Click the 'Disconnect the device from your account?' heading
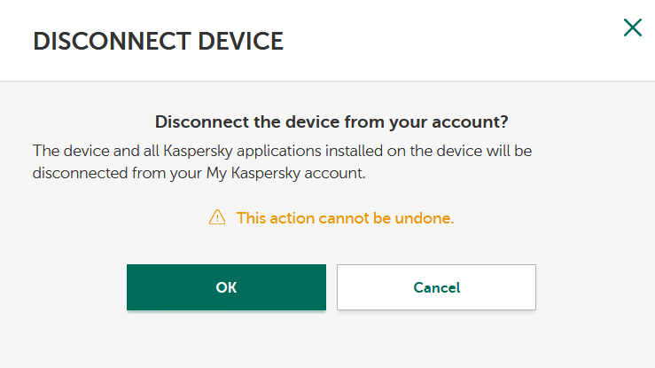 point(331,122)
